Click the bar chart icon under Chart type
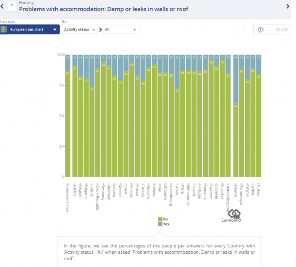Screen dimensions: 296x267 pos(4,29)
